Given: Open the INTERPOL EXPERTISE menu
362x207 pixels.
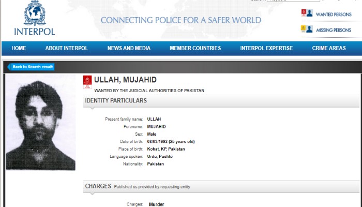Looking at the screenshot, I should click(266, 48).
